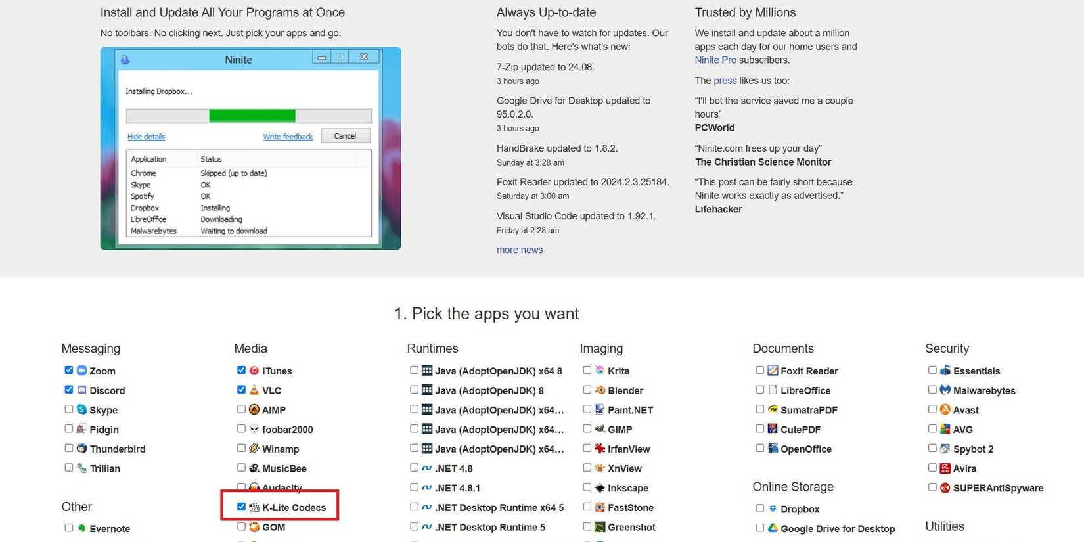Uncheck the iTunes checkbox
This screenshot has height=542, width=1084.
pos(241,370)
